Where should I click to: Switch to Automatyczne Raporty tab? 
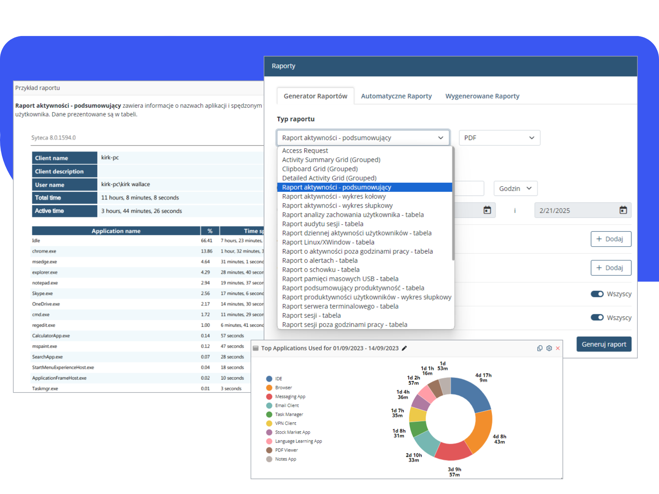click(396, 96)
